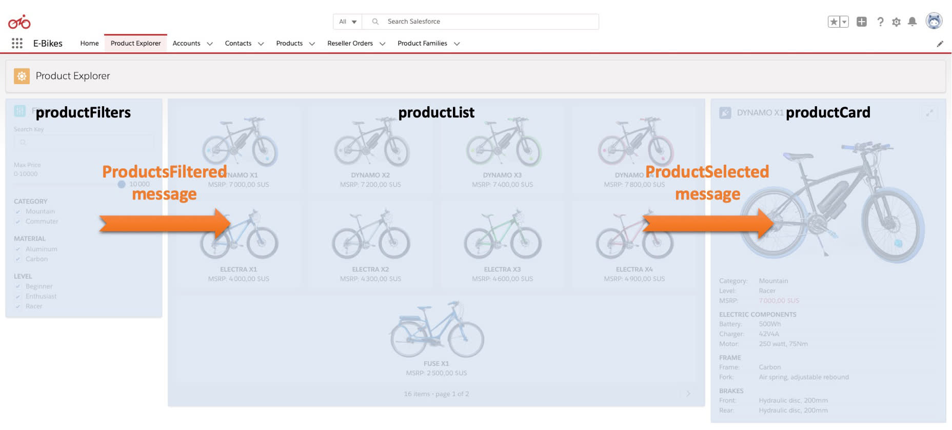Go to next page of products arrow
The width and height of the screenshot is (952, 430).
coord(688,394)
